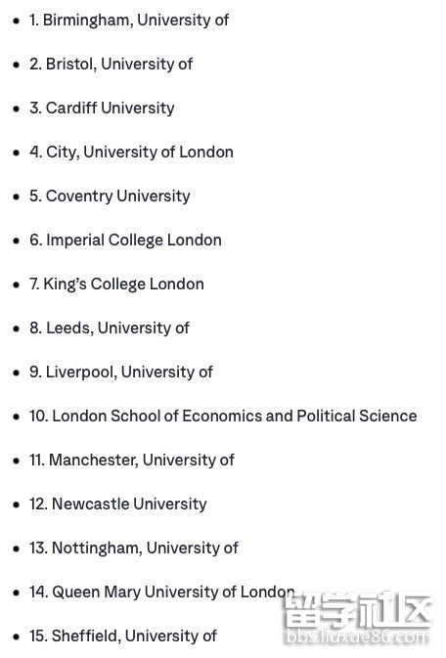
Task: Click Cardiff University text
Action: click(102, 109)
